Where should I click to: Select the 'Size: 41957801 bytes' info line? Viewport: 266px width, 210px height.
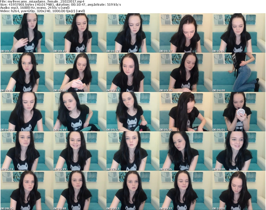tap(61, 5)
